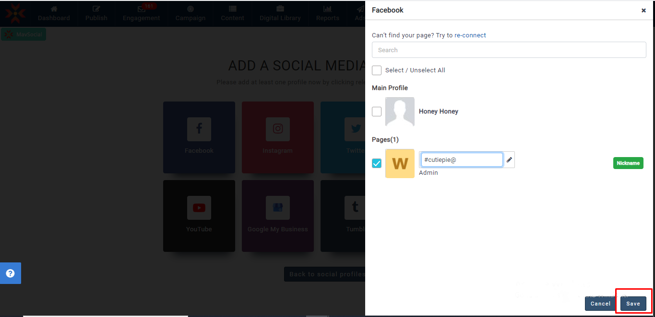Open the Dashboard menu item
The height and width of the screenshot is (317, 655).
[x=54, y=13]
